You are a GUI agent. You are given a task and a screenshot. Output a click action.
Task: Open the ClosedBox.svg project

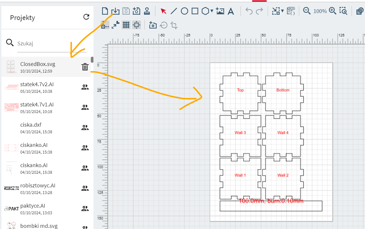coord(46,67)
